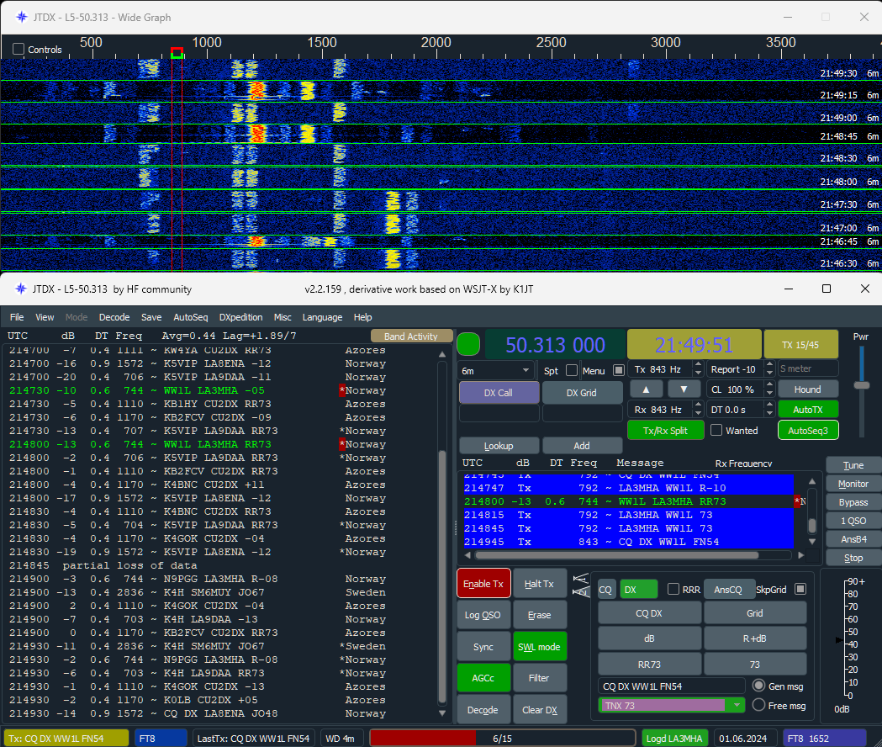This screenshot has height=747, width=882.
Task: Click the Tune button
Action: (x=853, y=465)
